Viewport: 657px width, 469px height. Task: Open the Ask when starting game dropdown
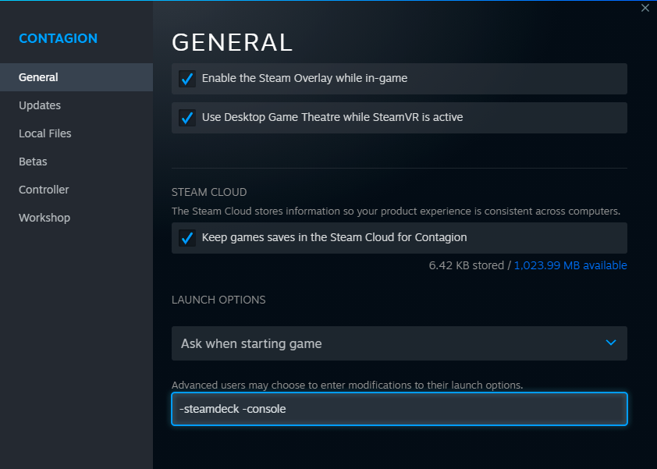(x=399, y=343)
